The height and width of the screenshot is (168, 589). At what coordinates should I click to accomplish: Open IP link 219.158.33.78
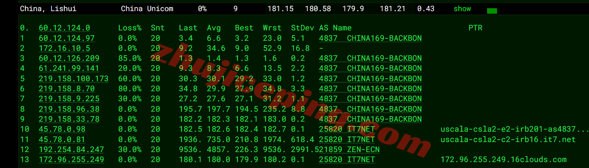click(69, 119)
